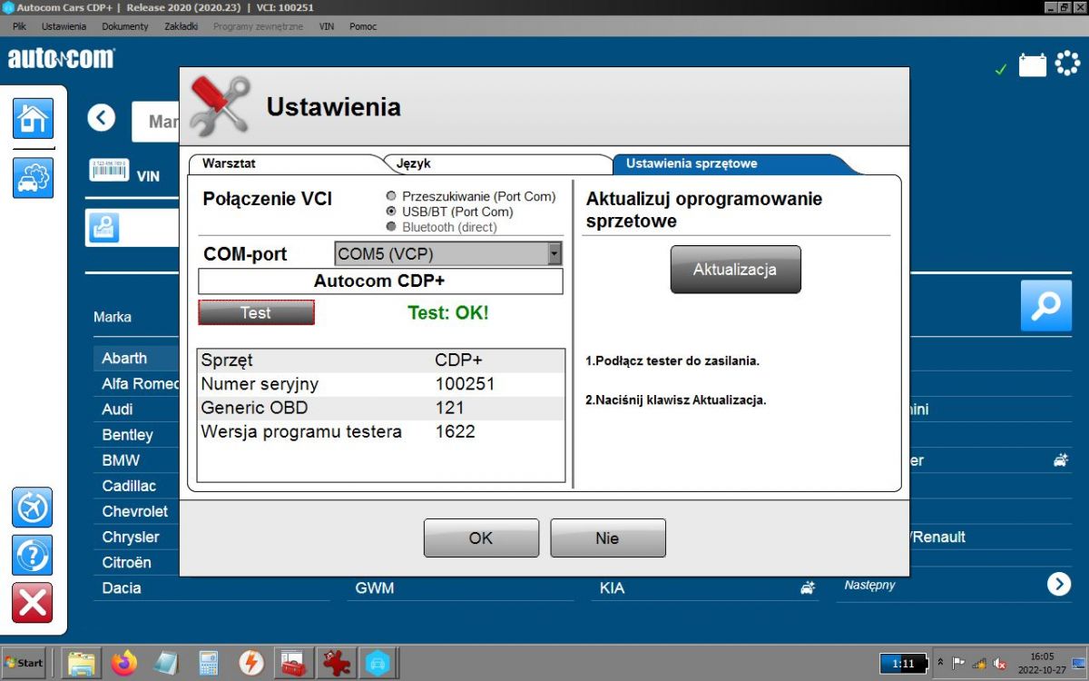Select Bluetooth (direct) radio option
This screenshot has width=1089, height=681.
391,227
